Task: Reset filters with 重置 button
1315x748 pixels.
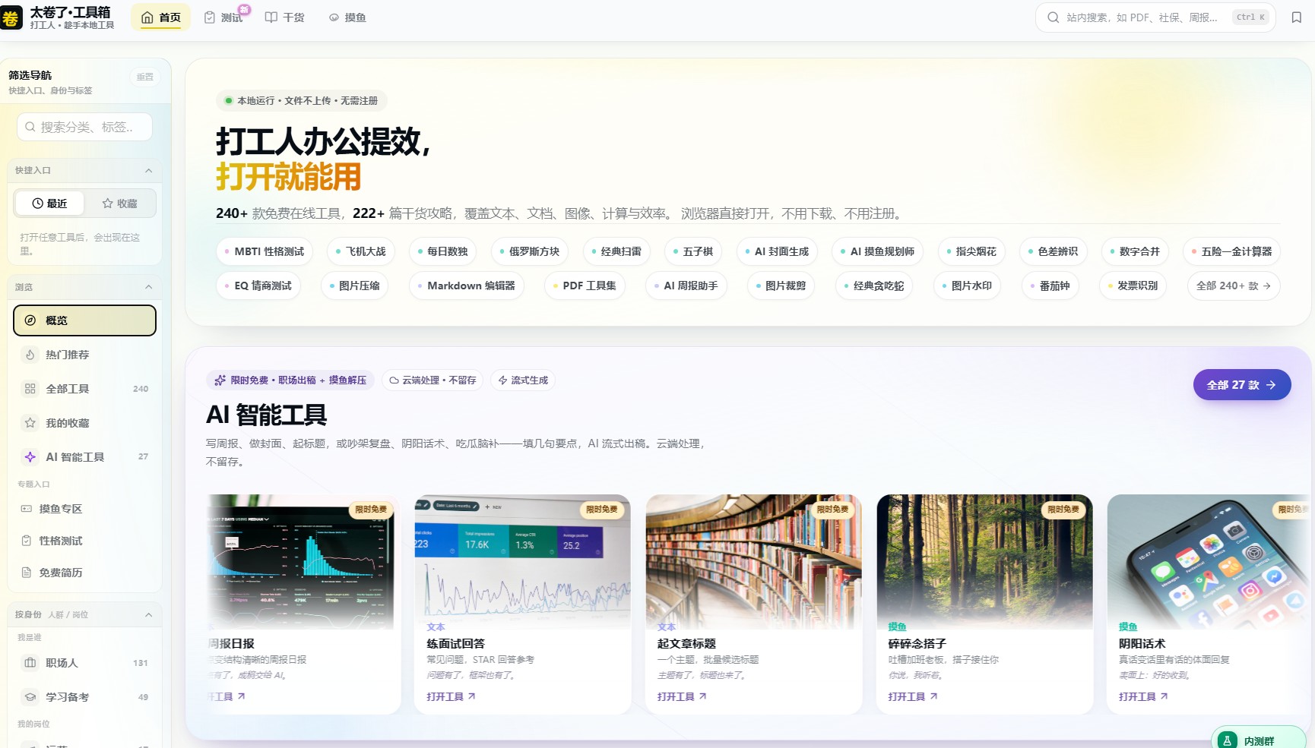Action: click(x=144, y=77)
